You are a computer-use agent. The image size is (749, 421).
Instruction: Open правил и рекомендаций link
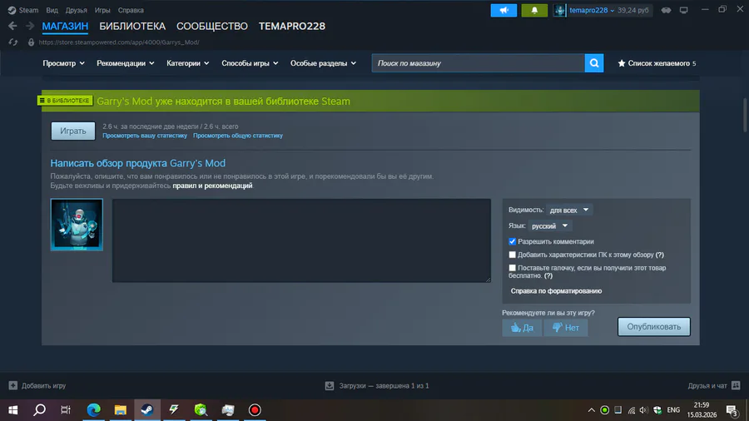[x=212, y=186]
